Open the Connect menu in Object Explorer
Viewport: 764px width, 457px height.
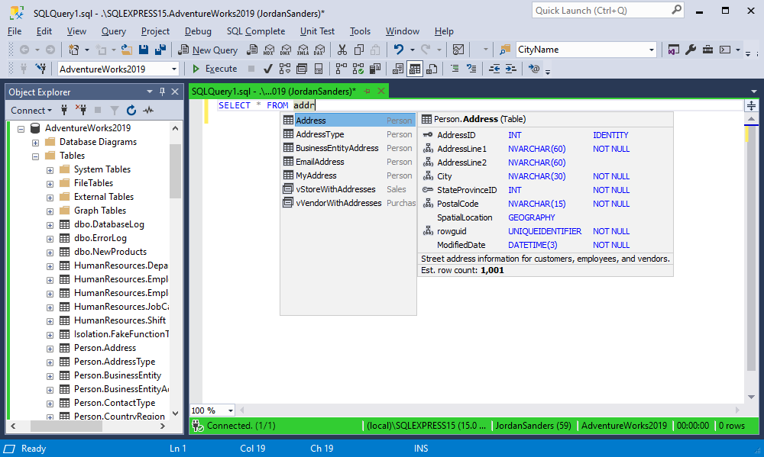31,111
